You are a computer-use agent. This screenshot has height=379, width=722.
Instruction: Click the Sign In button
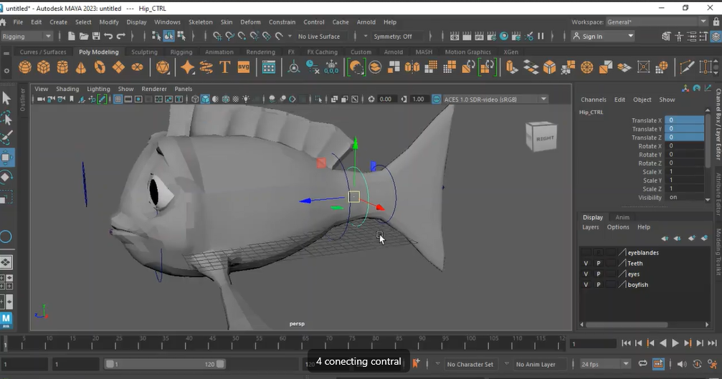click(x=603, y=37)
